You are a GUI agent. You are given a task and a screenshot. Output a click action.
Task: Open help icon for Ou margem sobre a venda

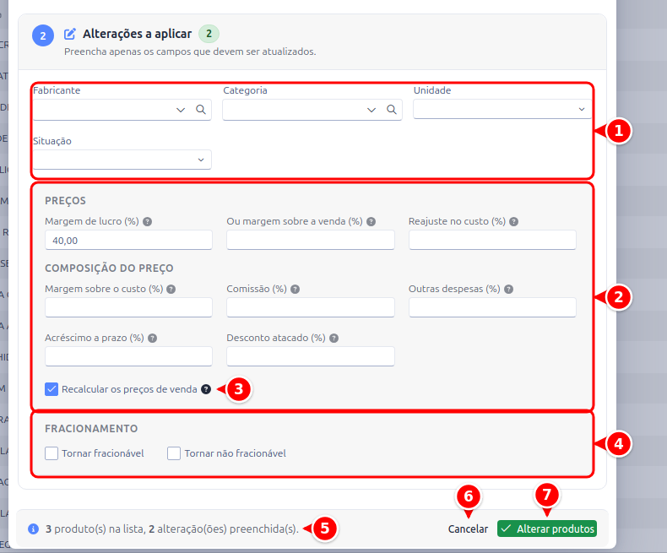point(371,222)
